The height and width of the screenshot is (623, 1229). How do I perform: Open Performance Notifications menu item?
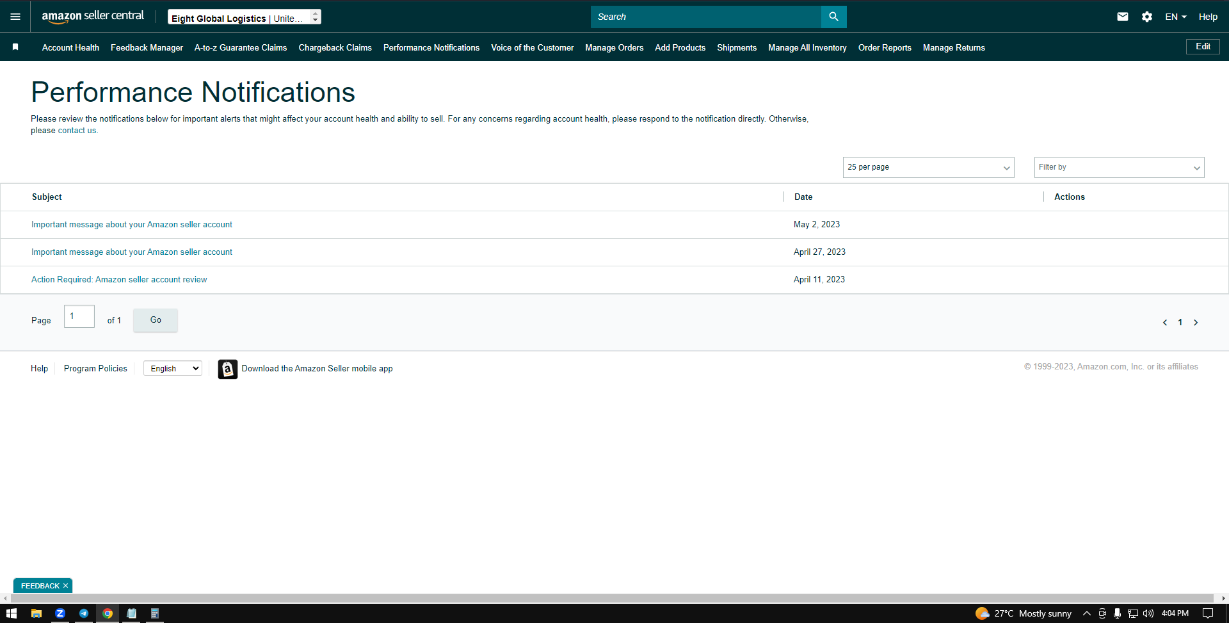[x=431, y=47]
